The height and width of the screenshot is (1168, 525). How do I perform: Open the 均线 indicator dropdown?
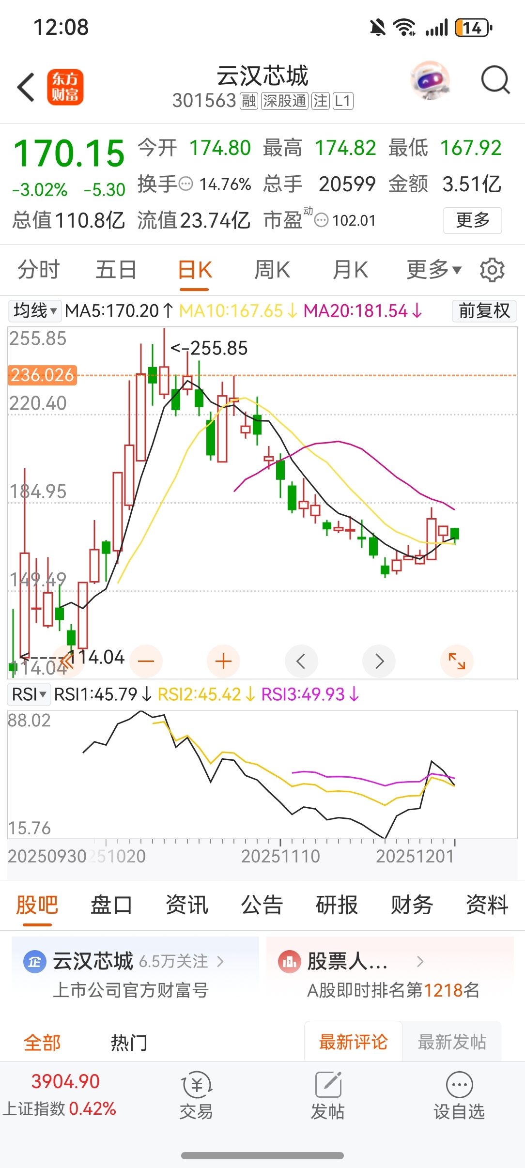[35, 310]
